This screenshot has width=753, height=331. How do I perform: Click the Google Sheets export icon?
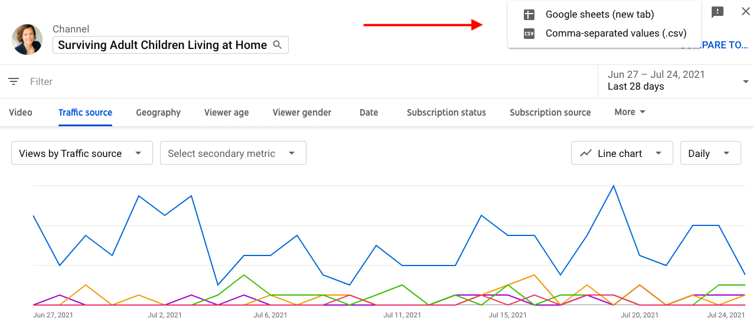click(x=529, y=15)
